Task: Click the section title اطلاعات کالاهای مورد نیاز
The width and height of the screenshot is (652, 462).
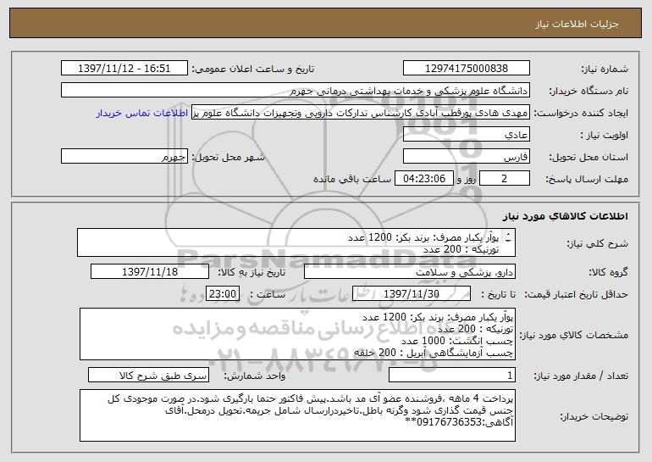Action: 565,216
